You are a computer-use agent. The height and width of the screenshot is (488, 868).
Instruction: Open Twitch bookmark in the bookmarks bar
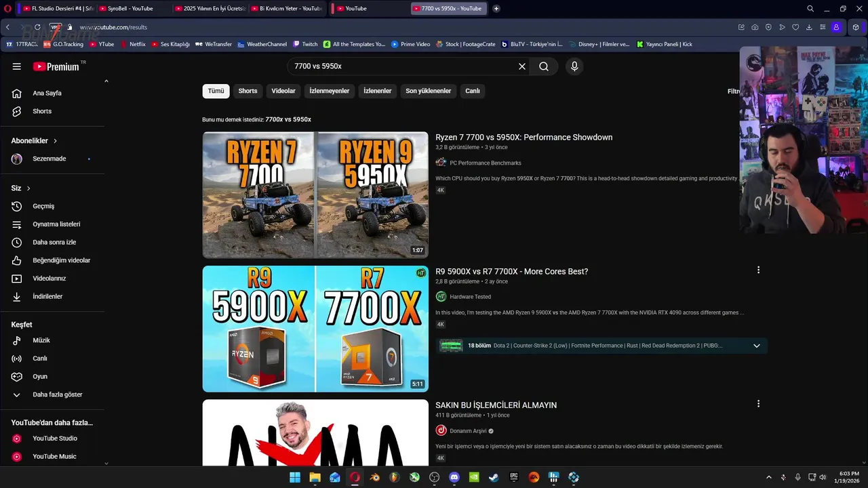coord(306,44)
